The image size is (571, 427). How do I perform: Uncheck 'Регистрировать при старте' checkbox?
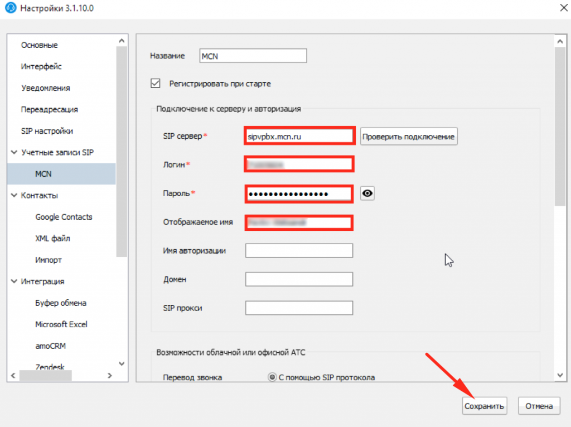pos(156,84)
